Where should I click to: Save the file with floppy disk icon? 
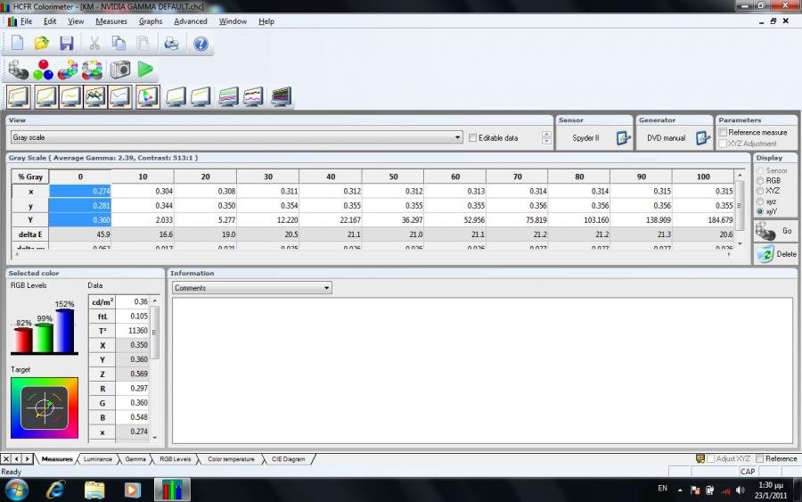tap(66, 43)
